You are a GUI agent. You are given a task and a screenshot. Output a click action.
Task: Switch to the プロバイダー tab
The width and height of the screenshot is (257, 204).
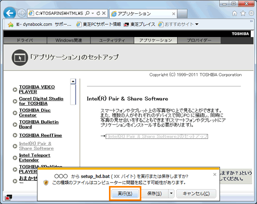click(199, 41)
